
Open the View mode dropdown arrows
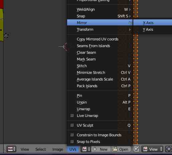tap(161, 149)
